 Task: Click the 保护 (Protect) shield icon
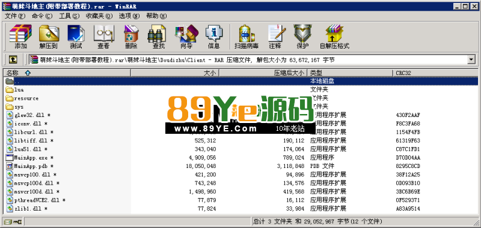(302, 37)
